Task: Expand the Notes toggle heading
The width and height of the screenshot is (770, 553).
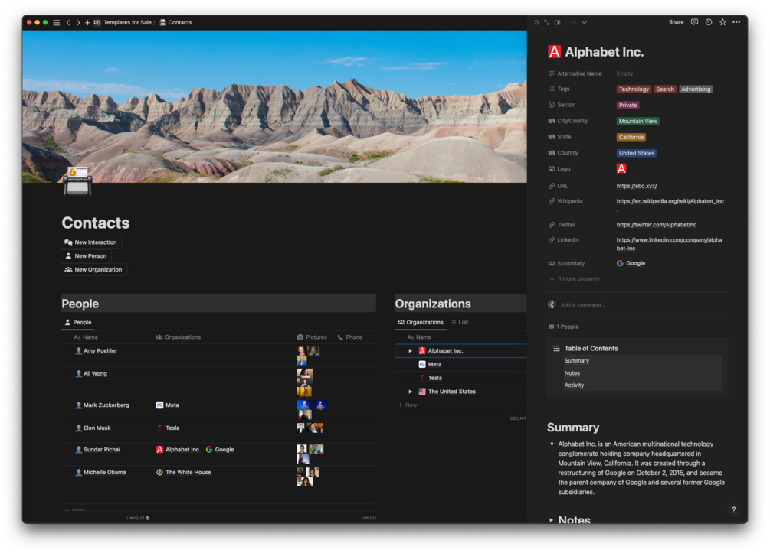Action: tap(551, 519)
